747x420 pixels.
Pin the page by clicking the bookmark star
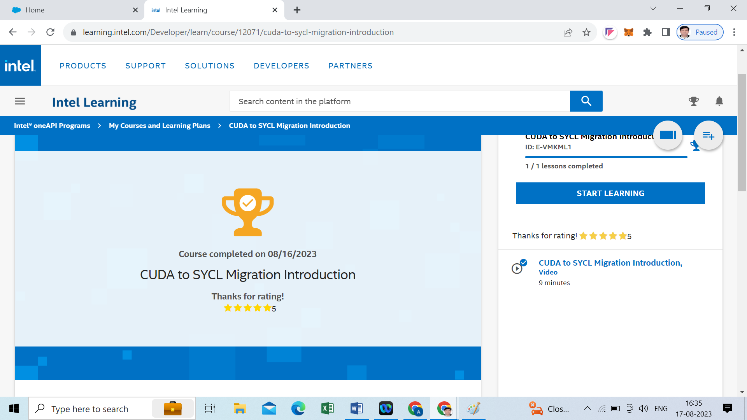[x=586, y=32]
